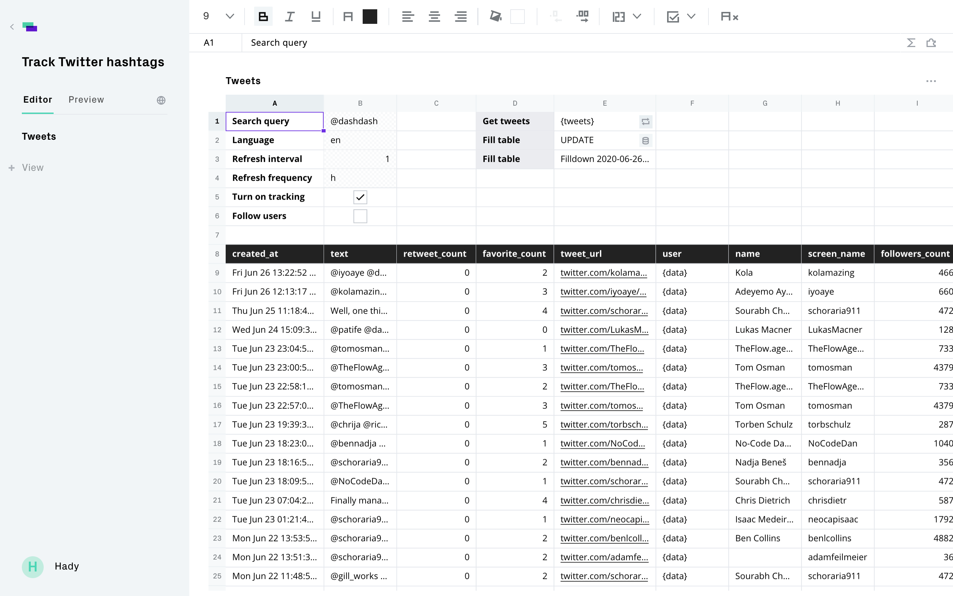Screen dimensions: 953x596
Task: Select column A header
Action: pos(274,103)
